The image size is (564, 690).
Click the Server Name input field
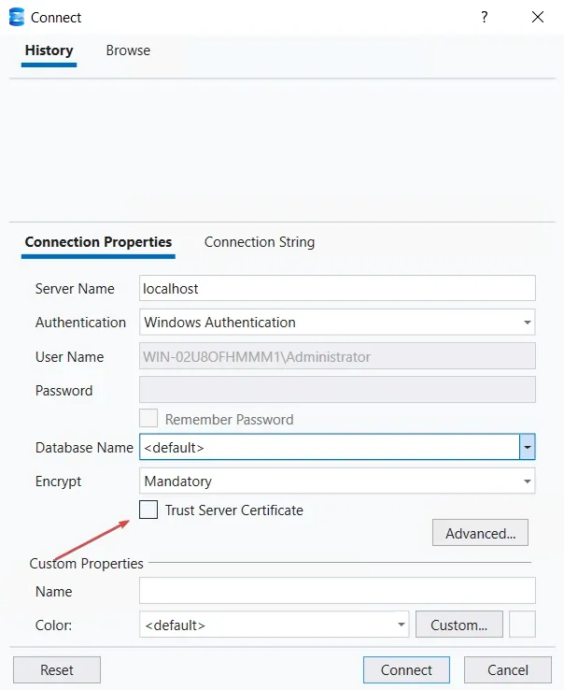337,289
